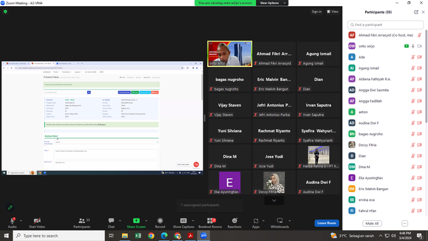Expand arrow next to Apps
This screenshot has width=428, height=241.
[x=263, y=220]
